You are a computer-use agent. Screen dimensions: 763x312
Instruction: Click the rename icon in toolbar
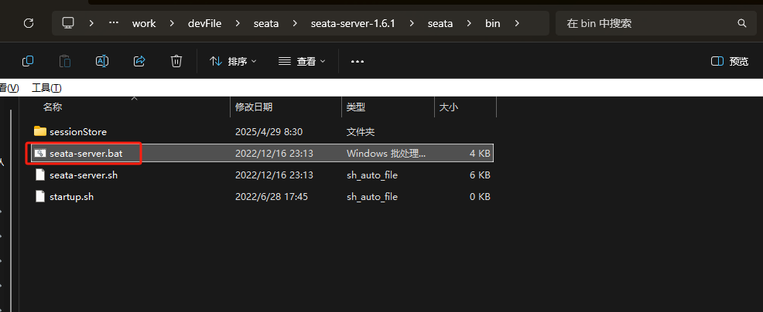tap(102, 61)
